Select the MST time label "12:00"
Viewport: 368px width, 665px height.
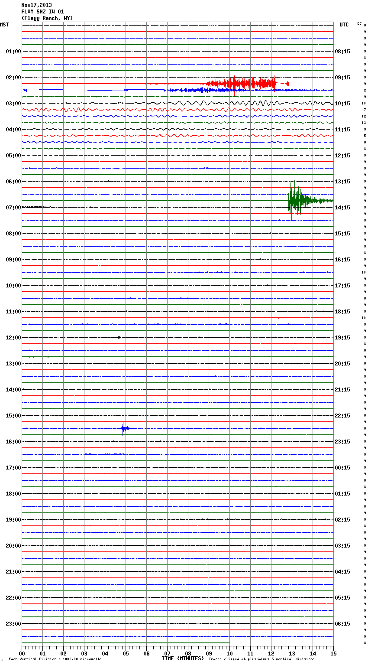pyautogui.click(x=13, y=338)
